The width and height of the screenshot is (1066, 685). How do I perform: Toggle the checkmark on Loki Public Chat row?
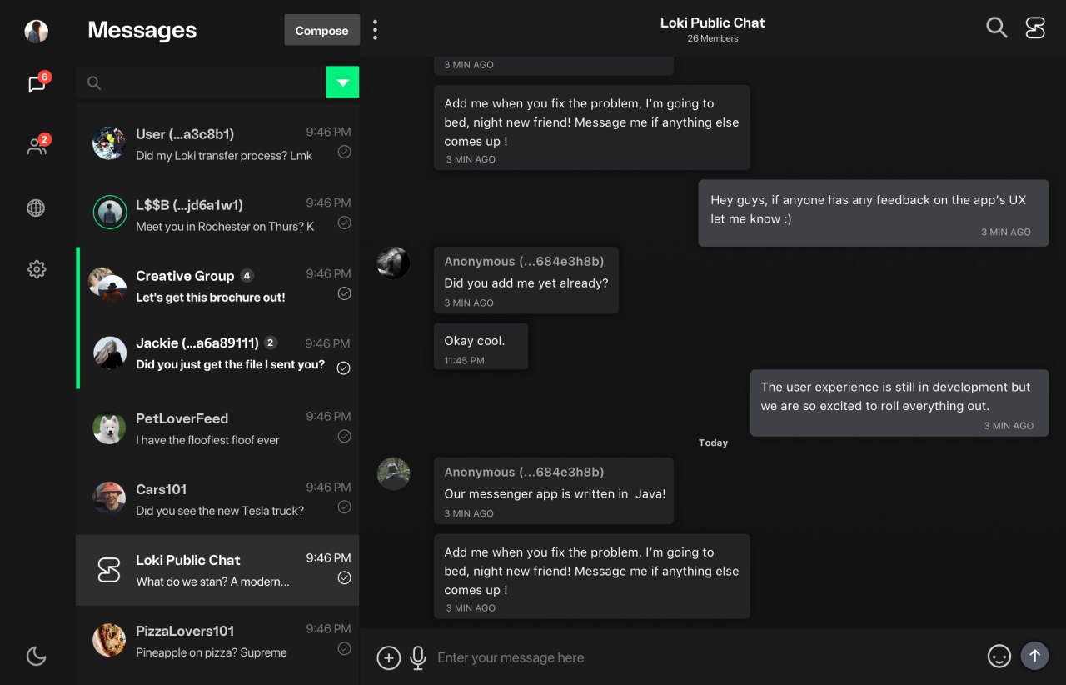click(x=344, y=577)
